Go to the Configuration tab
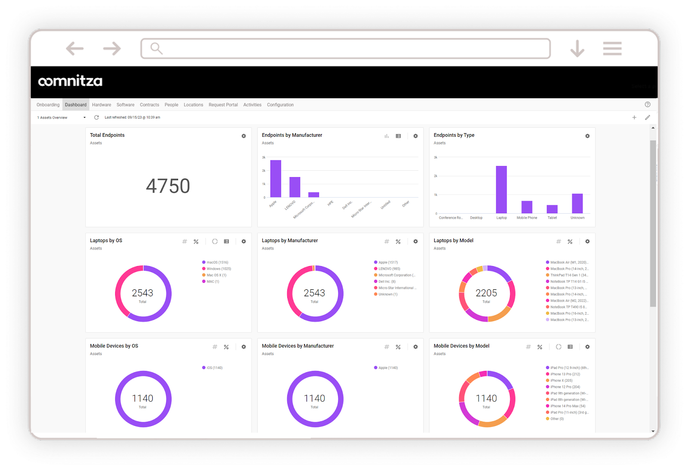Screen dimensions: 688x469 tap(280, 105)
